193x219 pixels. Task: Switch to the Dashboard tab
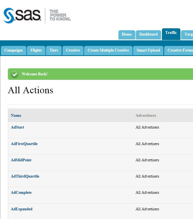[148, 34]
